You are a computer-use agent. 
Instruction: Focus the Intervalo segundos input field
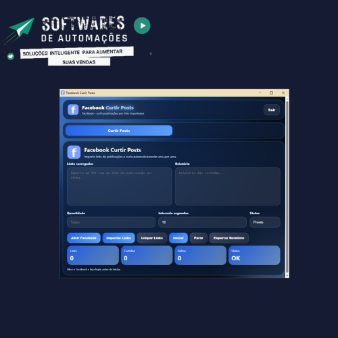coord(202,222)
